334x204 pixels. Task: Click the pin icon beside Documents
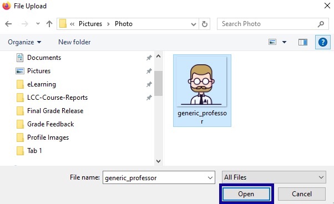pos(149,58)
